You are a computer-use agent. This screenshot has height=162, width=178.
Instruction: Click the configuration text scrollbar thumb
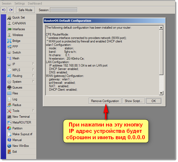pos(161,52)
